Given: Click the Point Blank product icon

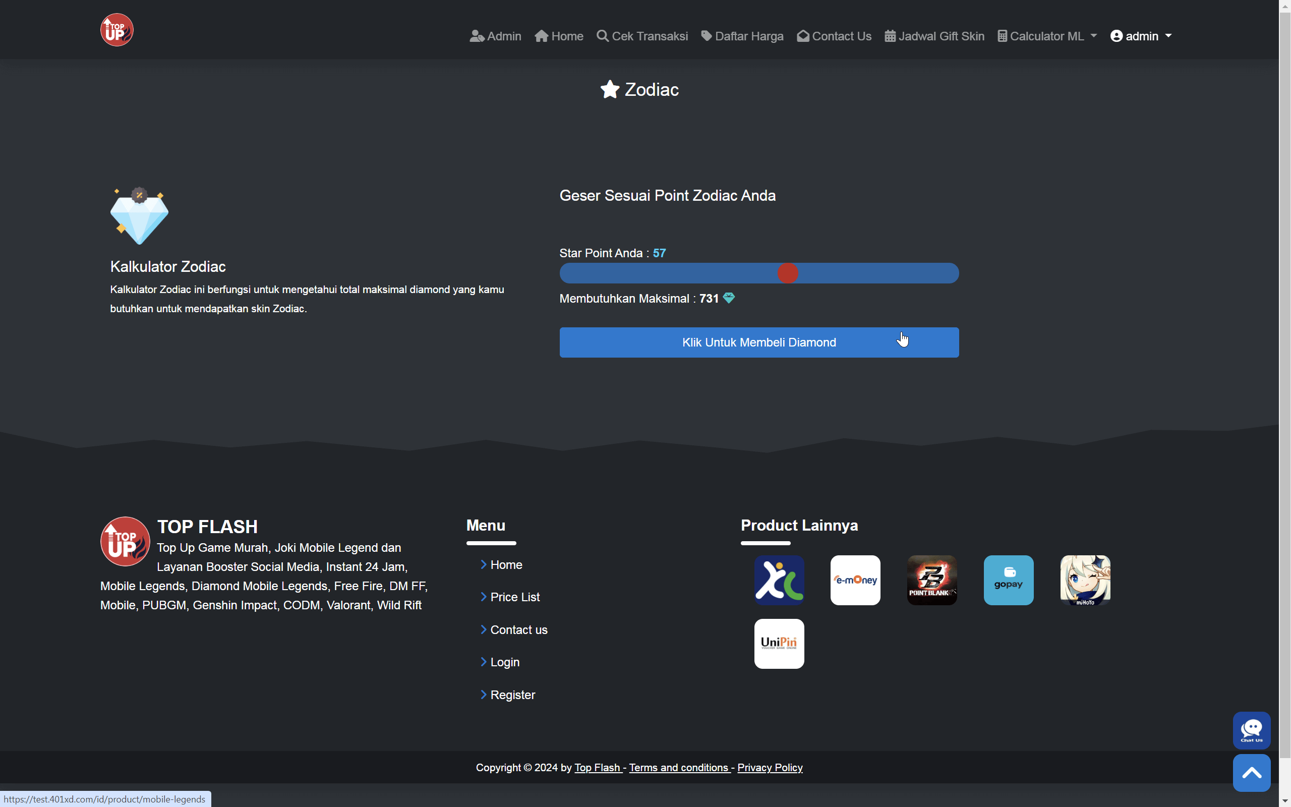Looking at the screenshot, I should (931, 580).
